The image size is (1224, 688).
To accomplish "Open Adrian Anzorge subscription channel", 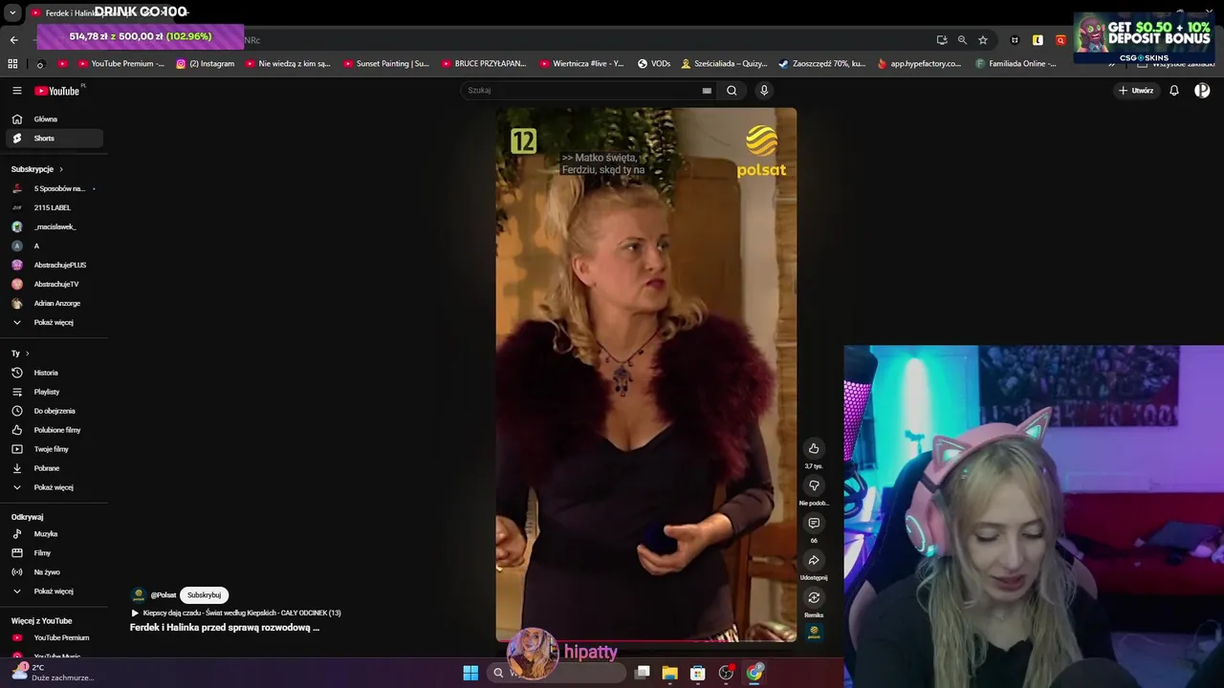I will pos(54,303).
